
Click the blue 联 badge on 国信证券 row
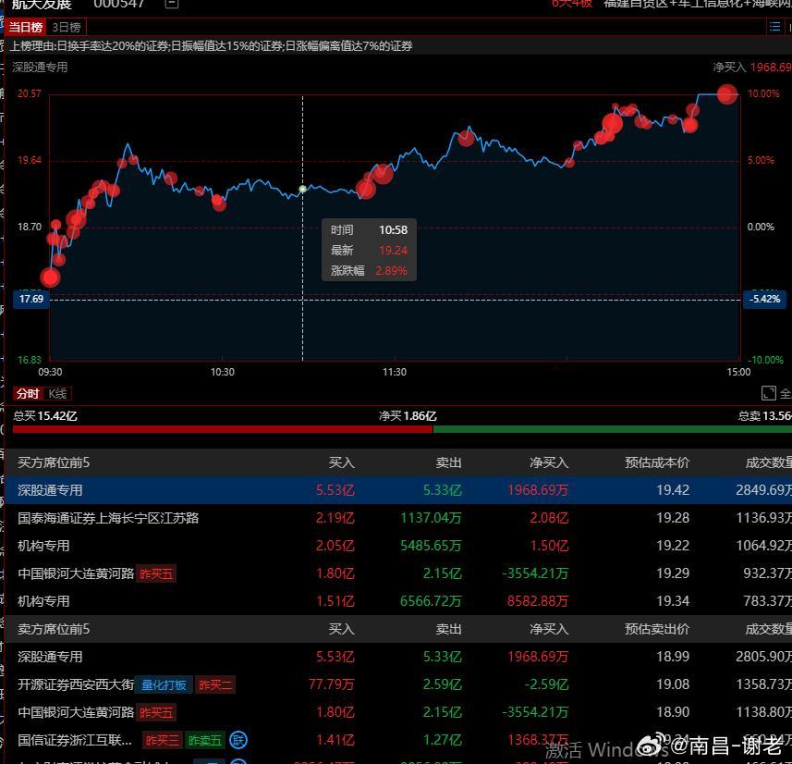(x=238, y=740)
